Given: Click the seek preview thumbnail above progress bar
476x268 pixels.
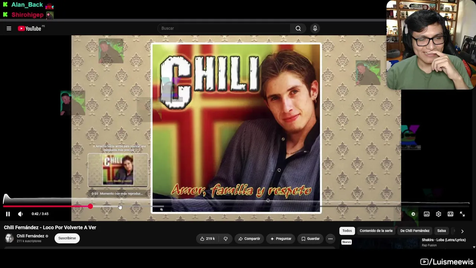Looking at the screenshot, I should [x=118, y=170].
